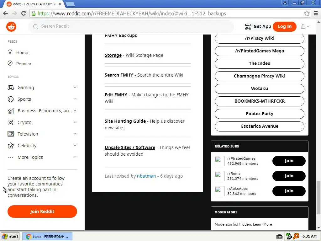
Task: Click the Gaming controller icon
Action: 11,88
